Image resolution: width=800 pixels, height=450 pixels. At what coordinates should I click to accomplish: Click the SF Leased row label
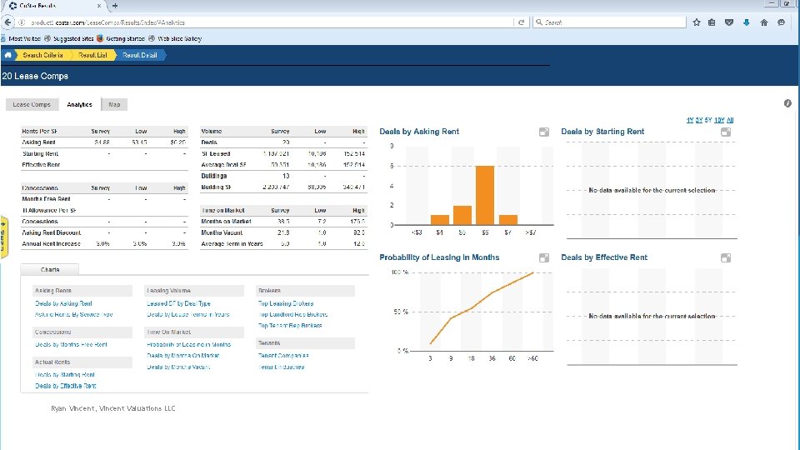click(x=216, y=153)
